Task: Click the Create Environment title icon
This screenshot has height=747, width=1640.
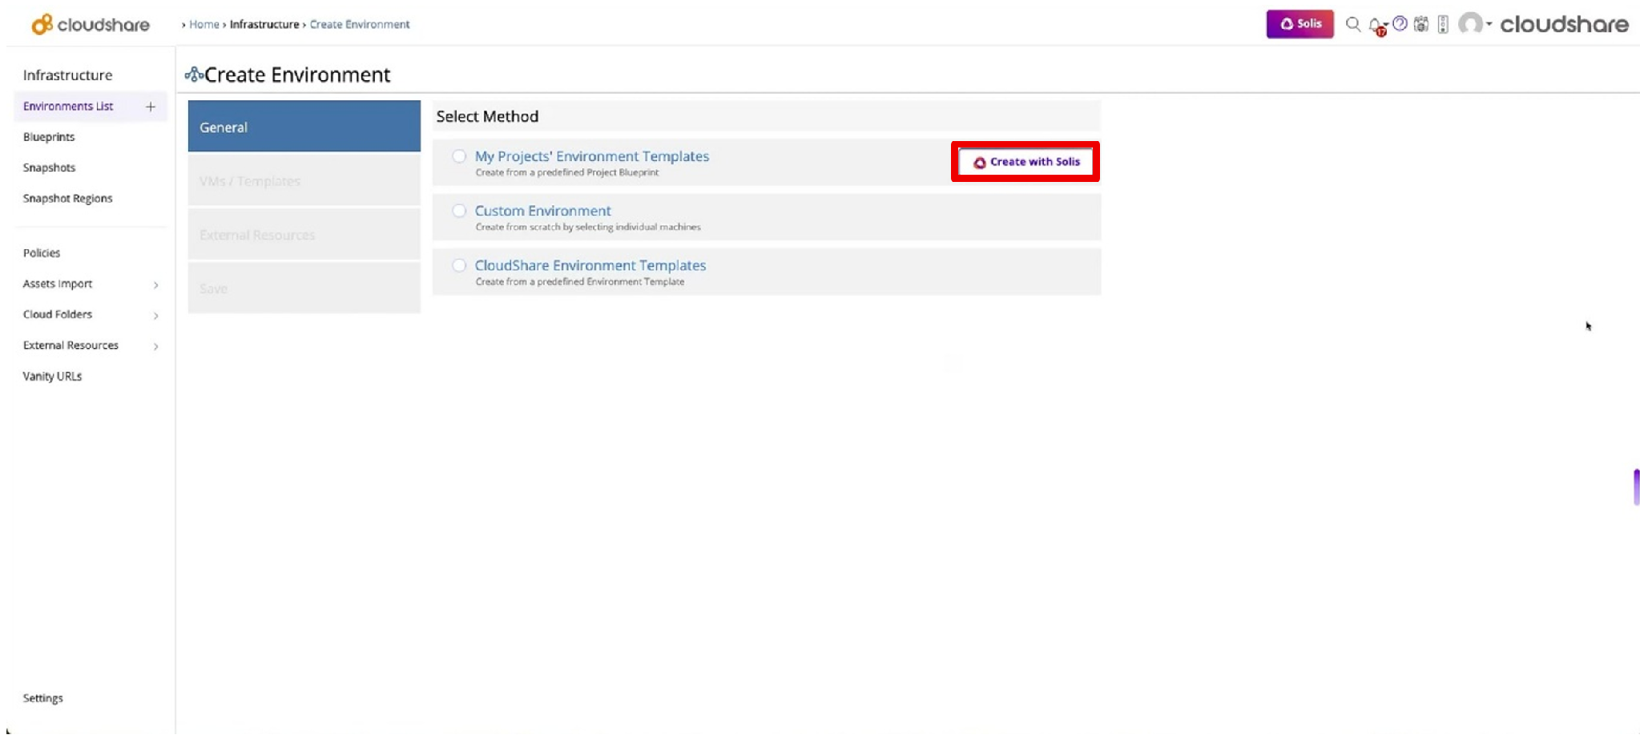Action: click(194, 75)
